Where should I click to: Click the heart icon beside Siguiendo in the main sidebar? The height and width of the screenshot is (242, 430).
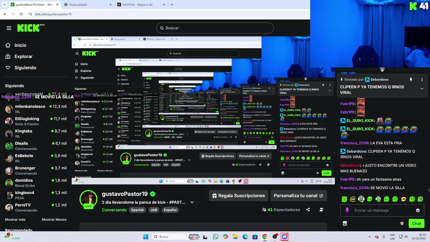click(8, 68)
